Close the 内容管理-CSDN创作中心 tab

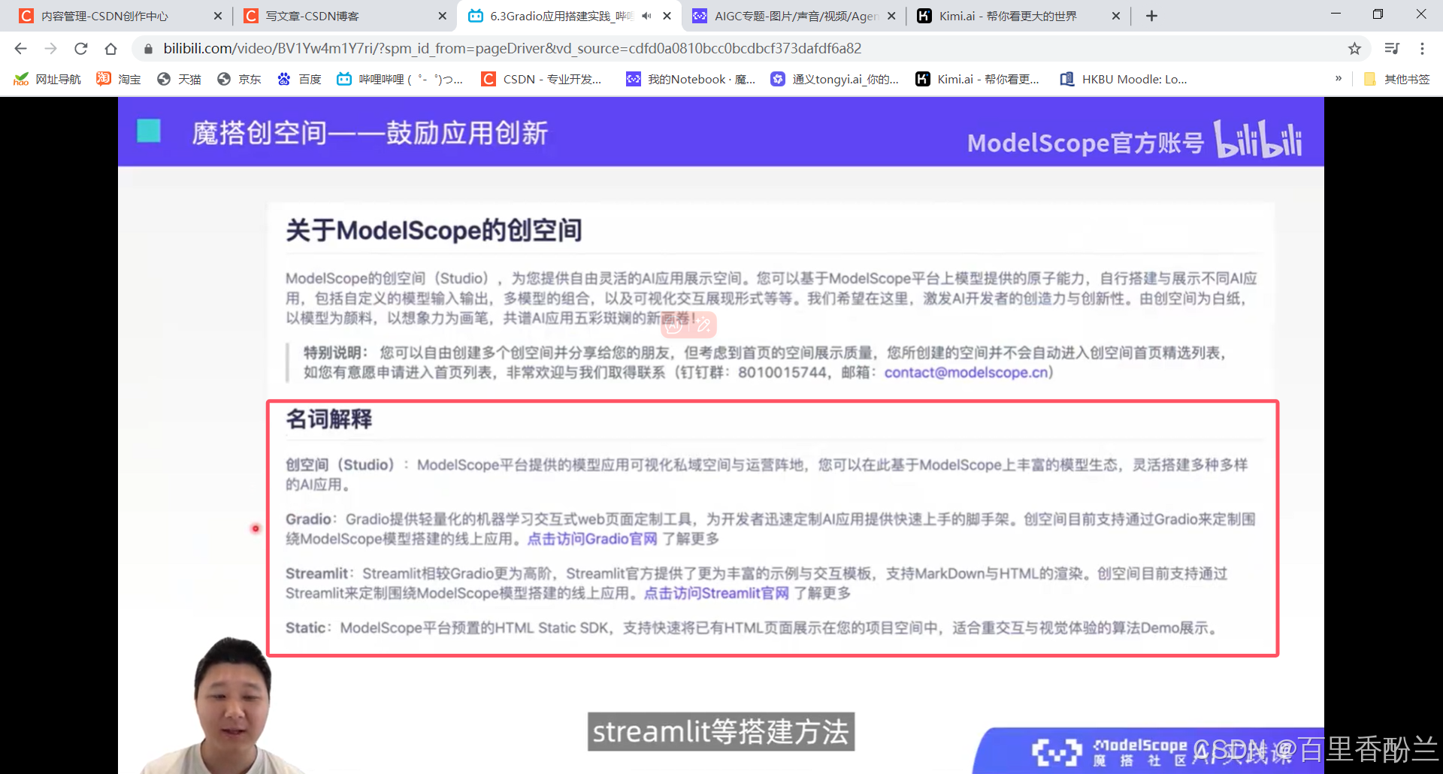point(218,16)
